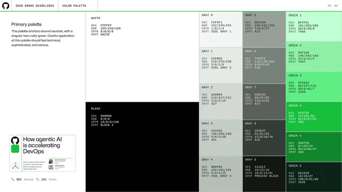This screenshot has width=342, height=192.
Task: Click Gray 0 hex value F2F5F3
Action: pyautogui.click(x=216, y=22)
